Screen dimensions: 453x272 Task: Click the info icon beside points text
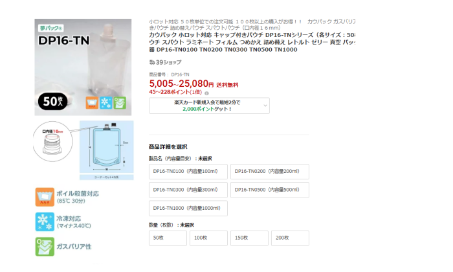point(206,93)
